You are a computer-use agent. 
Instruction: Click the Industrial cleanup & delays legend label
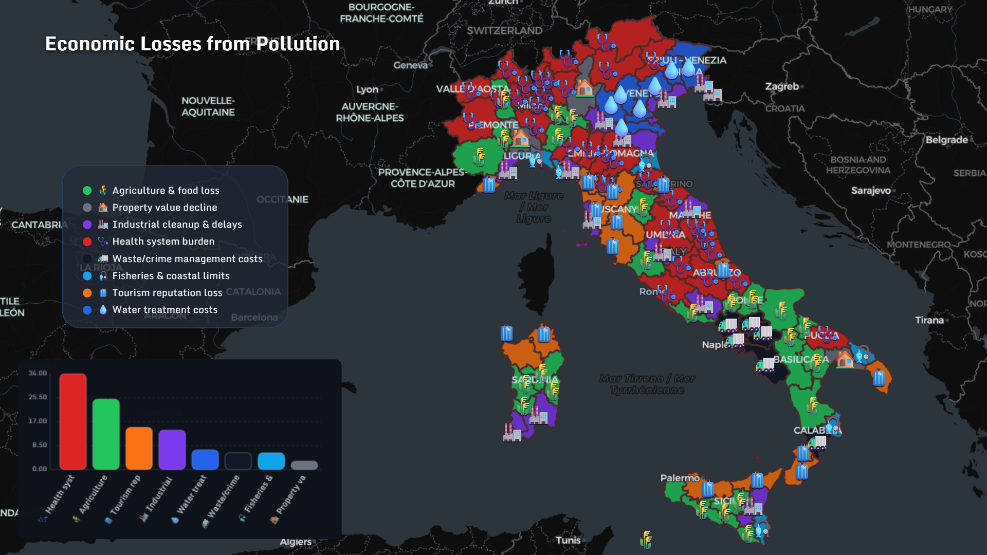[177, 224]
